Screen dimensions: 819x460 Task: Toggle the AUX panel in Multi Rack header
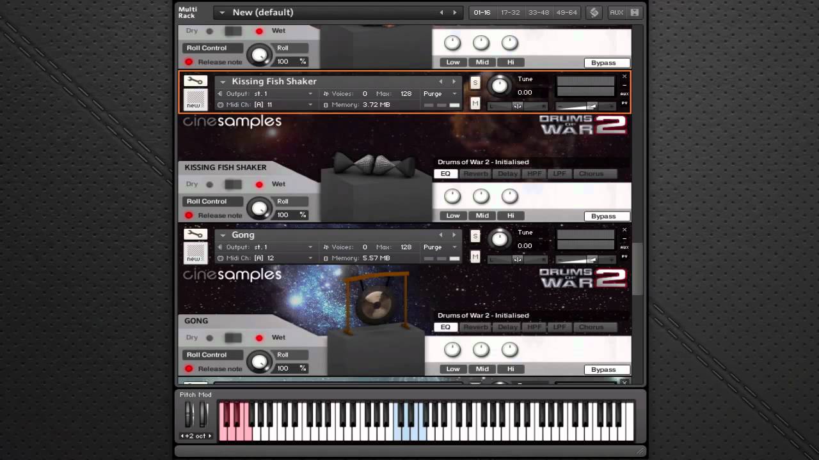coord(617,12)
